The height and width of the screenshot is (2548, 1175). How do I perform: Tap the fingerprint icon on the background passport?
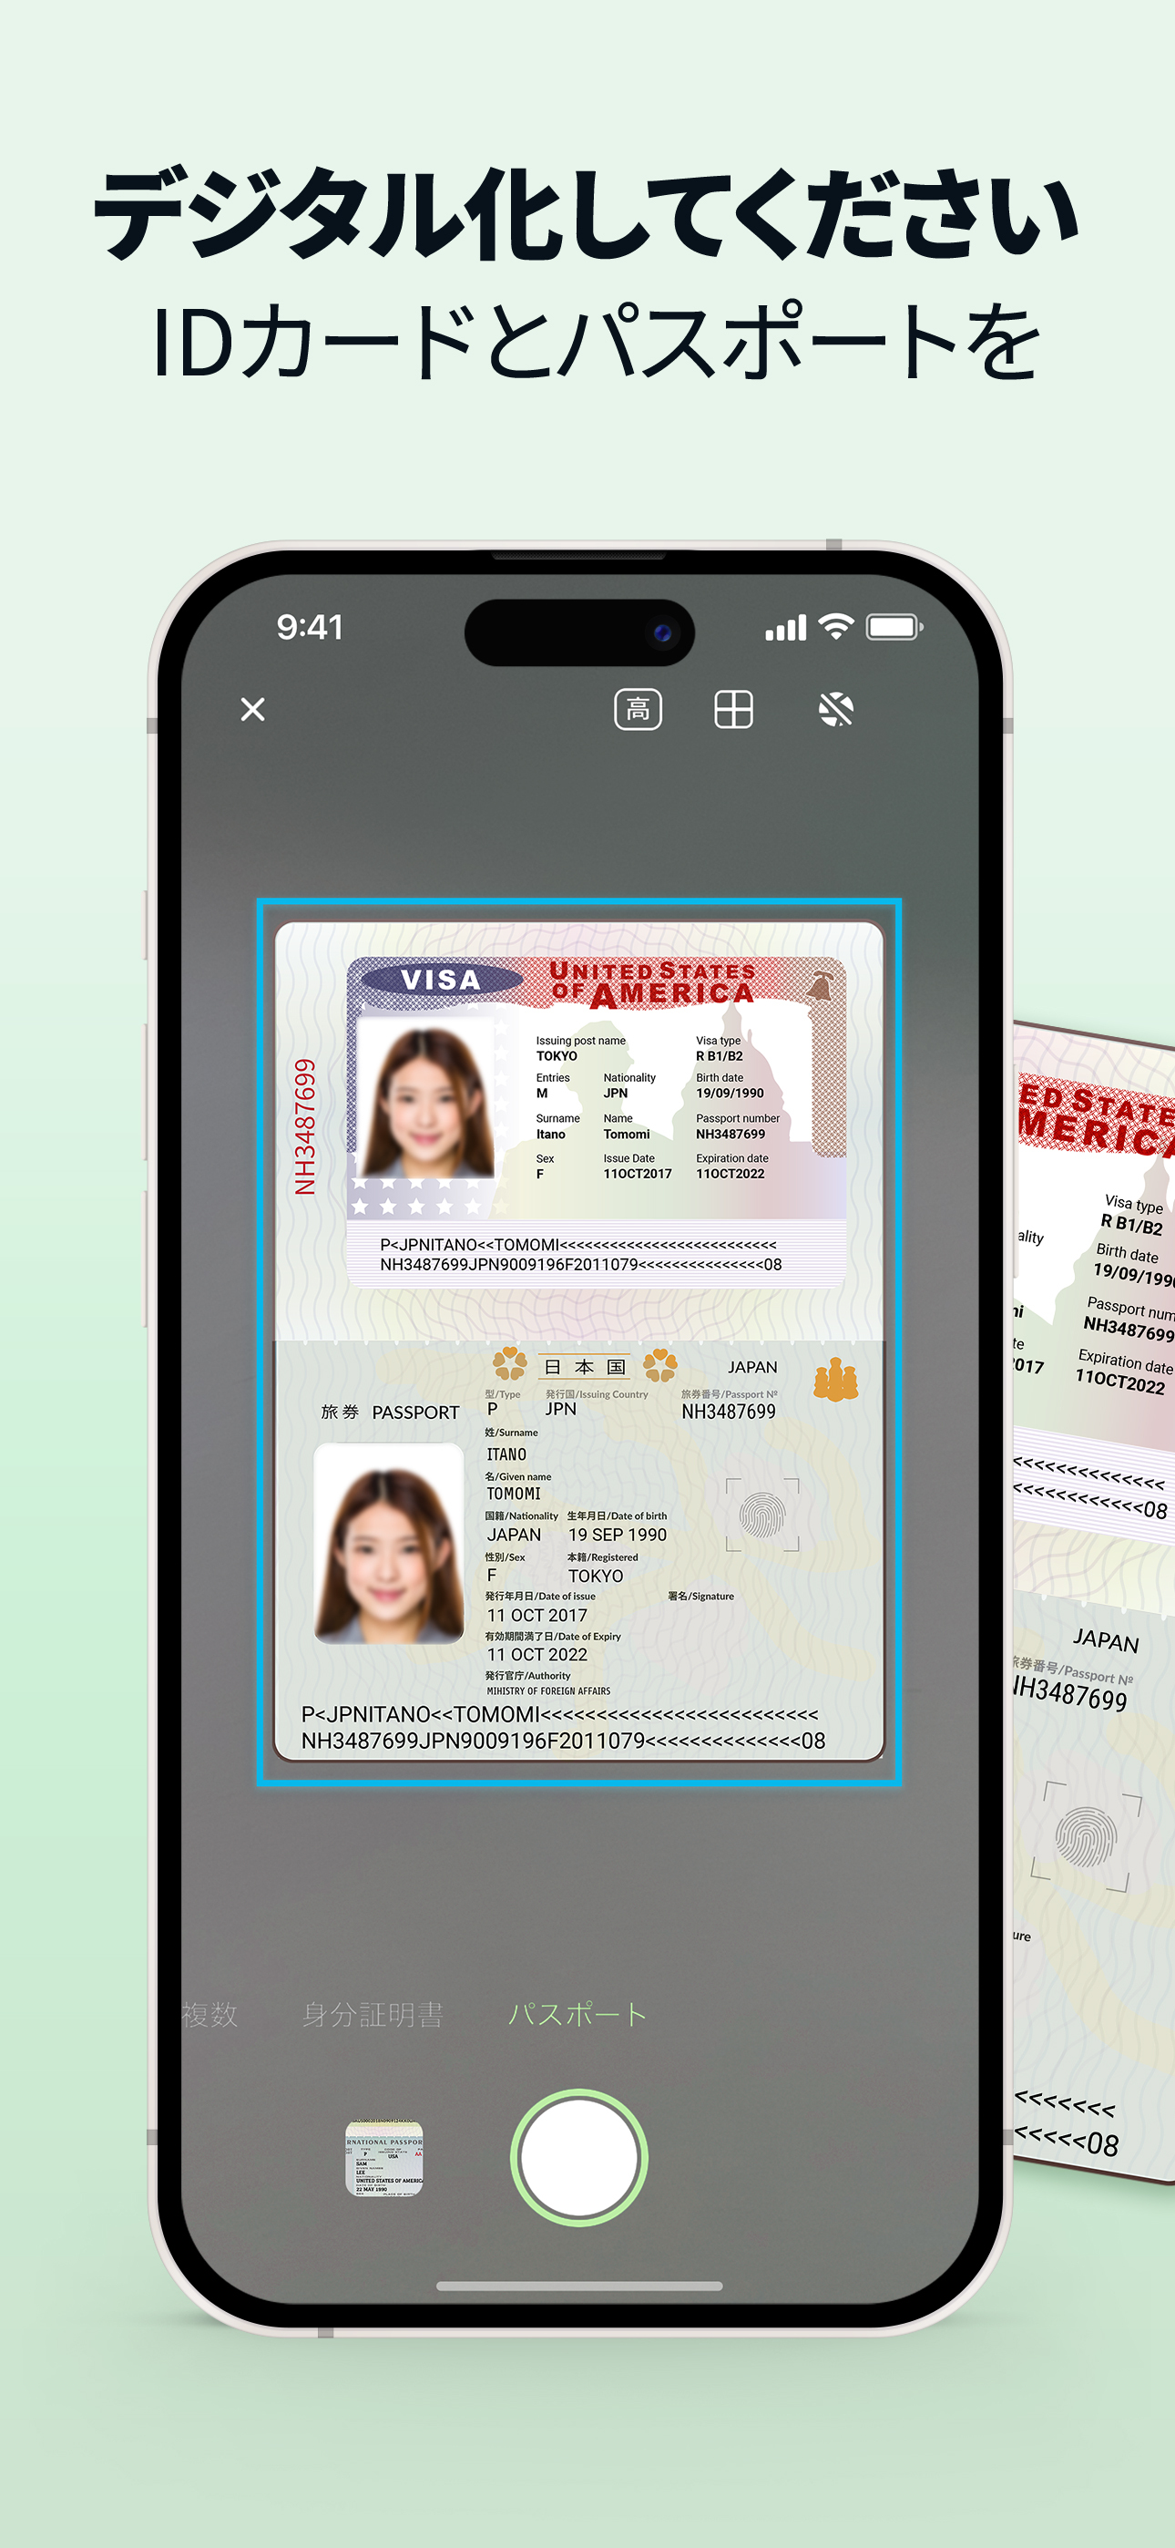[1086, 1837]
